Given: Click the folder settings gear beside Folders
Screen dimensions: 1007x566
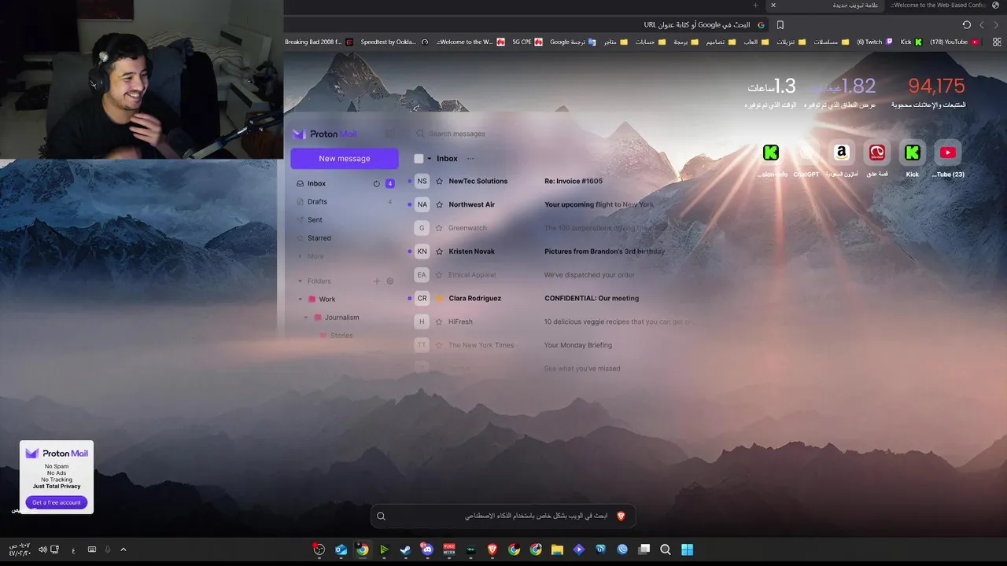Looking at the screenshot, I should coord(390,281).
